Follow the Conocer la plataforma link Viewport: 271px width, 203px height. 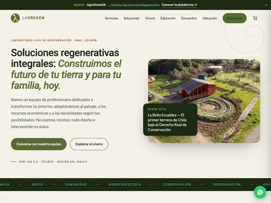point(179,5)
